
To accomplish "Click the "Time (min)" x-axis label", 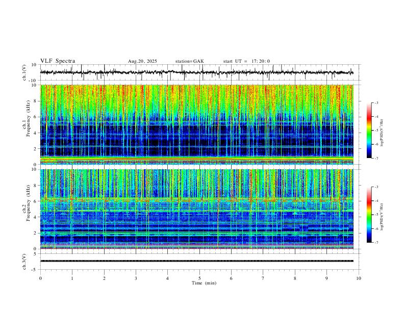I will [x=204, y=283].
